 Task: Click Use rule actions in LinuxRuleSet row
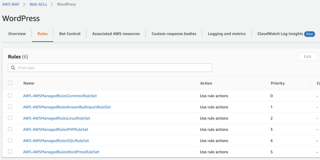click(x=214, y=118)
